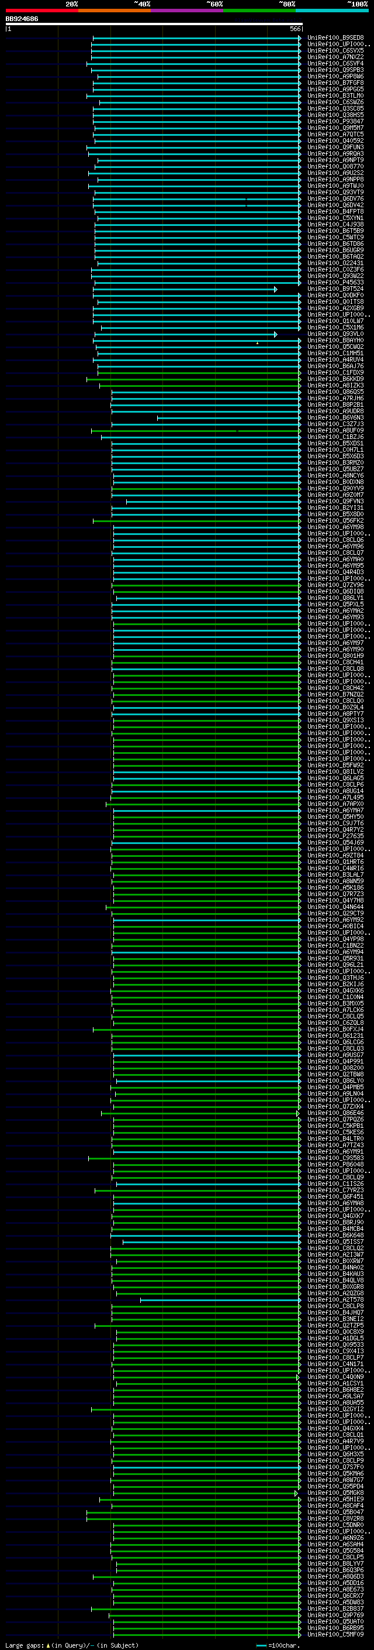Click hit label UniRef100_C1FDX9
Viewport: 374px width, 1650px height.
tap(335, 373)
